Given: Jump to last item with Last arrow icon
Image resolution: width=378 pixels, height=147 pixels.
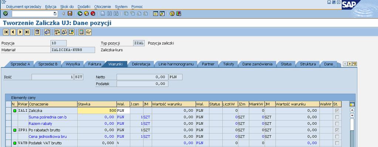Looking at the screenshot, I should tap(27, 32).
